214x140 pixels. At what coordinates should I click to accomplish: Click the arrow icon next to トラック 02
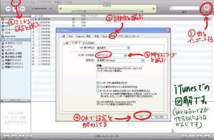(x=73, y=22)
